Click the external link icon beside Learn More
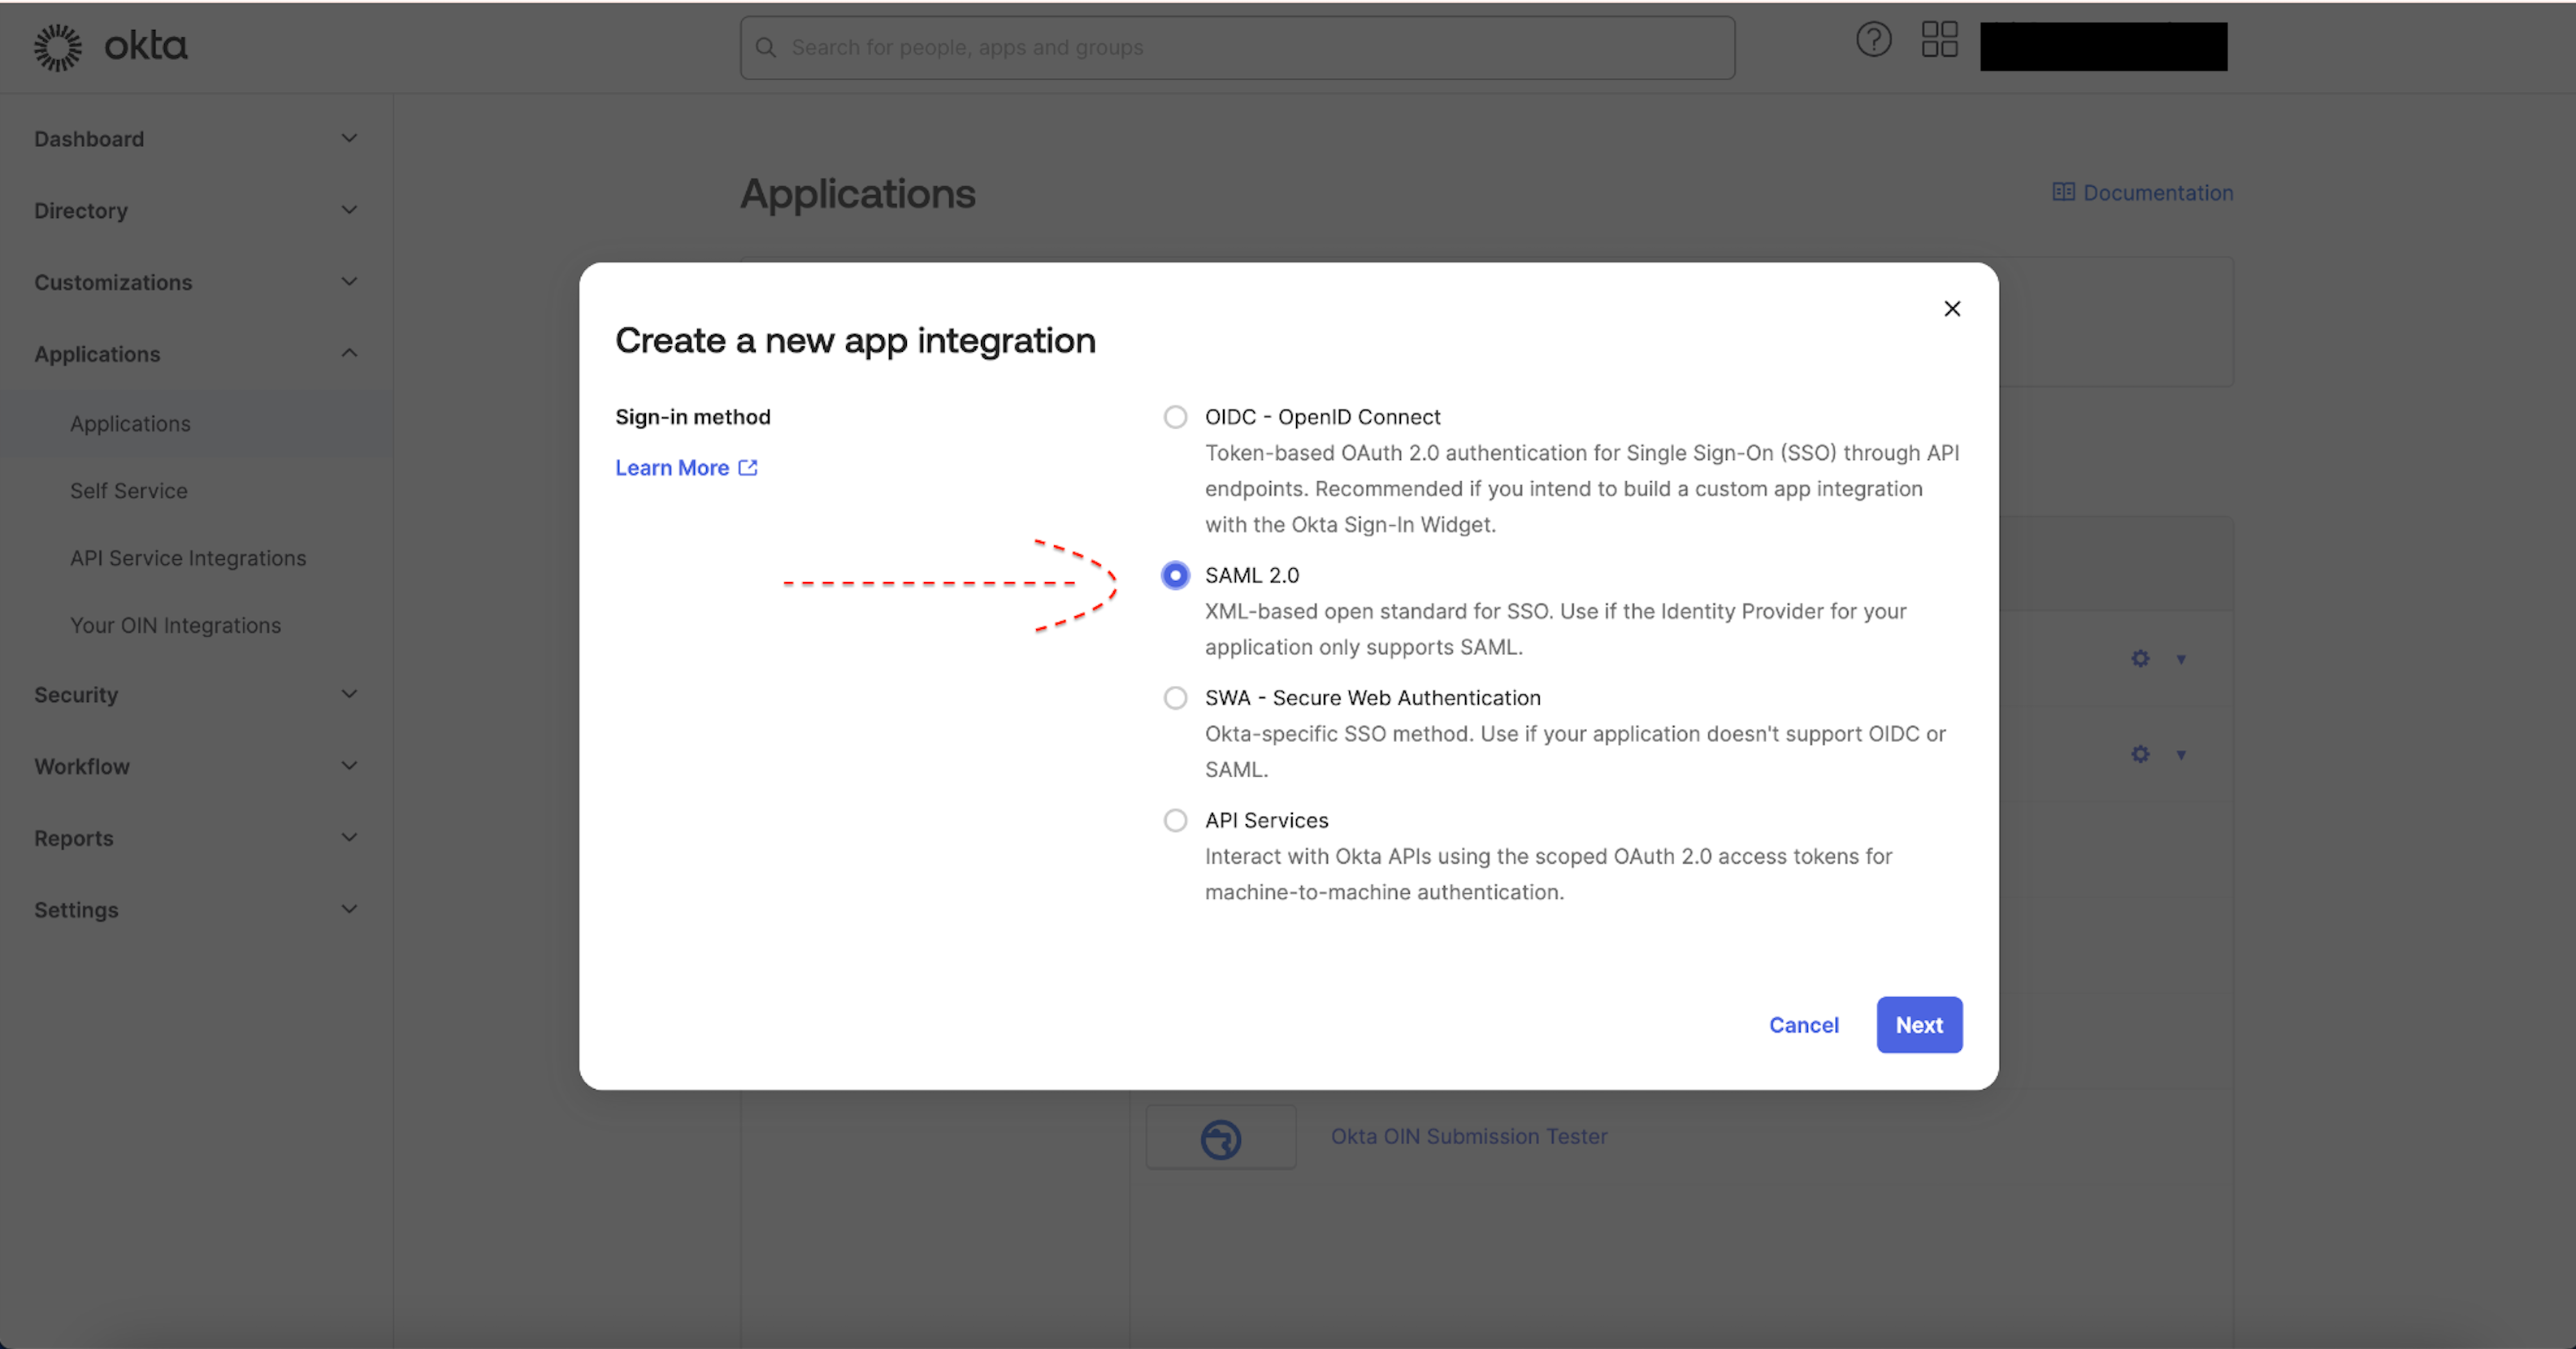Viewport: 2576px width, 1349px height. coord(748,467)
